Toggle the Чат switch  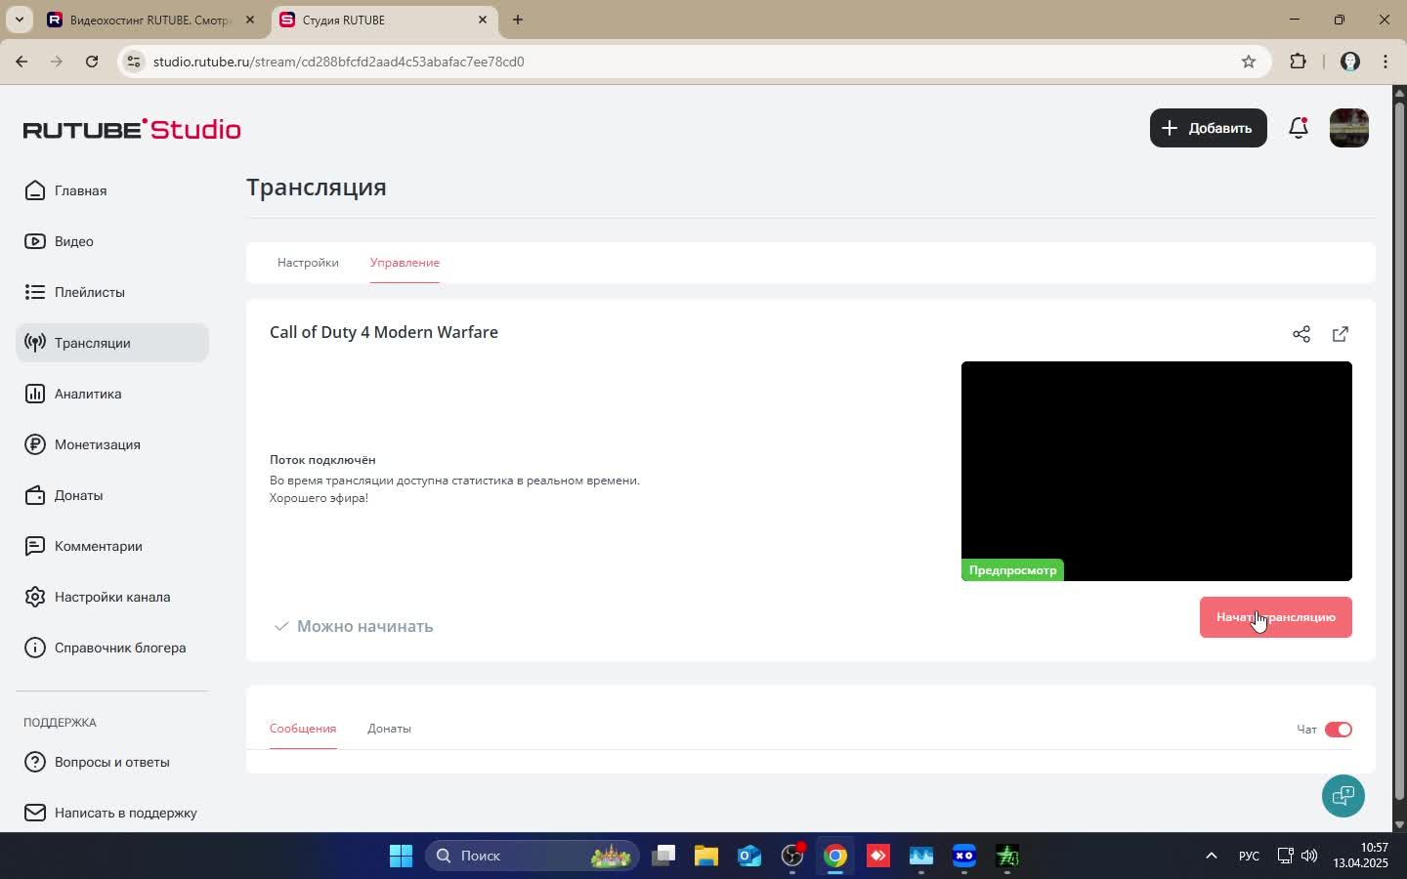coord(1339,730)
